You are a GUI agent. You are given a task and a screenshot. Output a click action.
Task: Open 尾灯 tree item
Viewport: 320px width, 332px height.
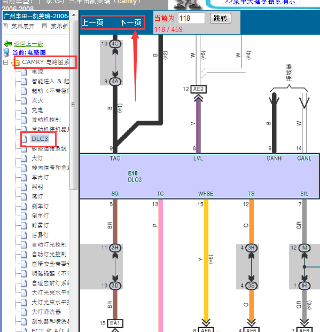(37, 196)
